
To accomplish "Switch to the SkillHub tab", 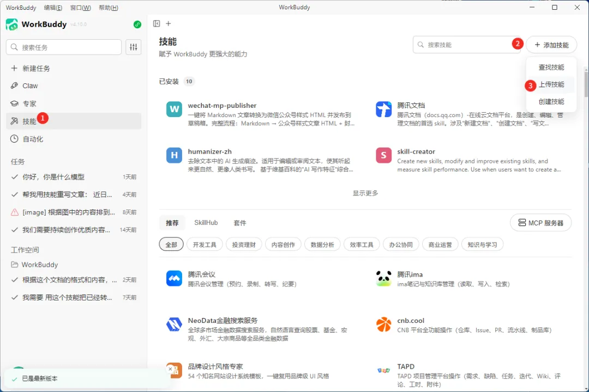I will pyautogui.click(x=206, y=223).
